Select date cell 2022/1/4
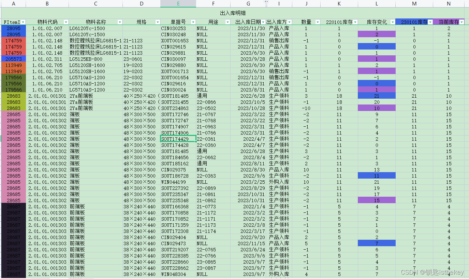 [248, 207]
